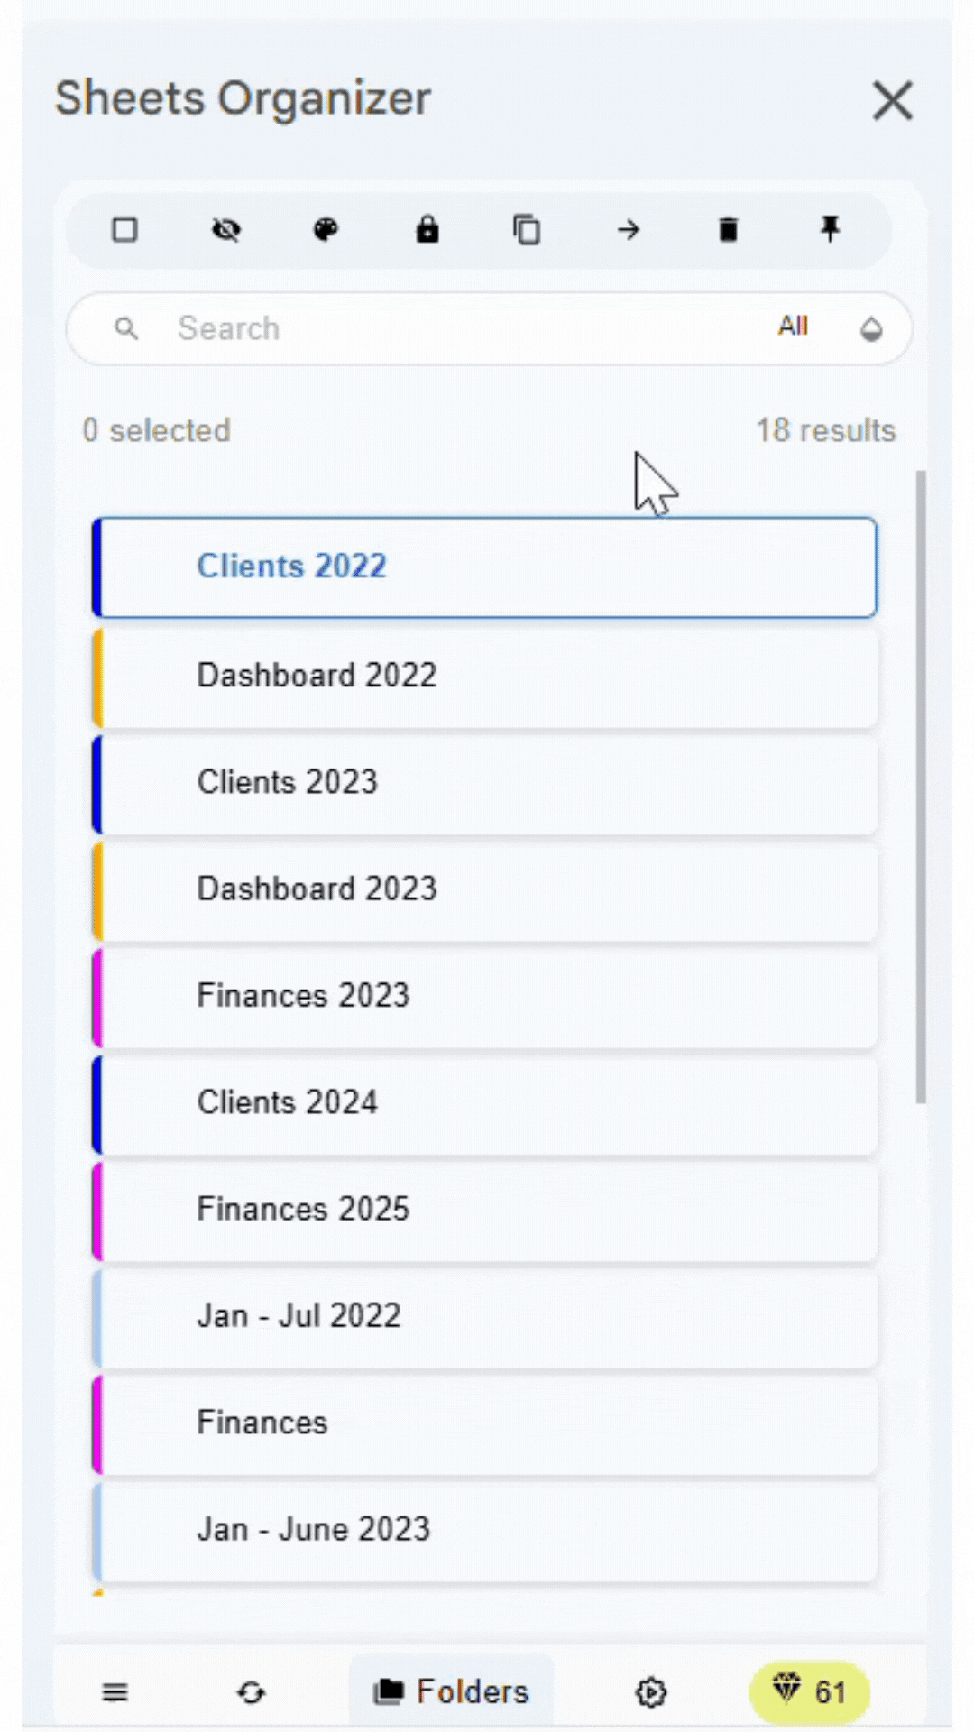Open the settings gear icon
974x1732 pixels.
tap(650, 1692)
